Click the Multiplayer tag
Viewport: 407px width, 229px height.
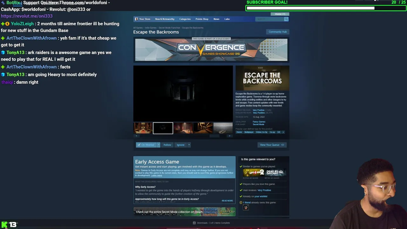click(249, 132)
